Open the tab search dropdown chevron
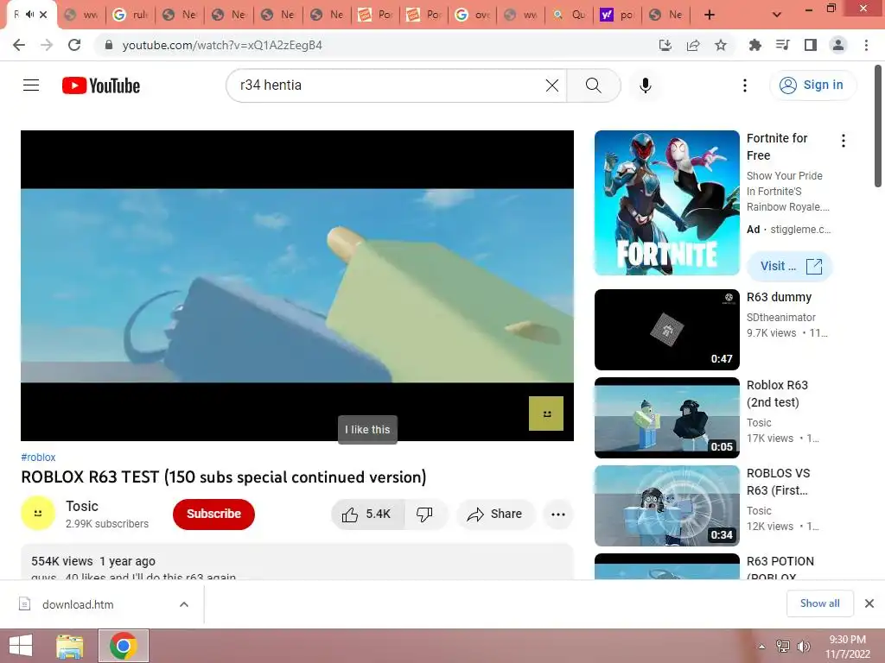Image resolution: width=885 pixels, height=663 pixels. pos(777,15)
